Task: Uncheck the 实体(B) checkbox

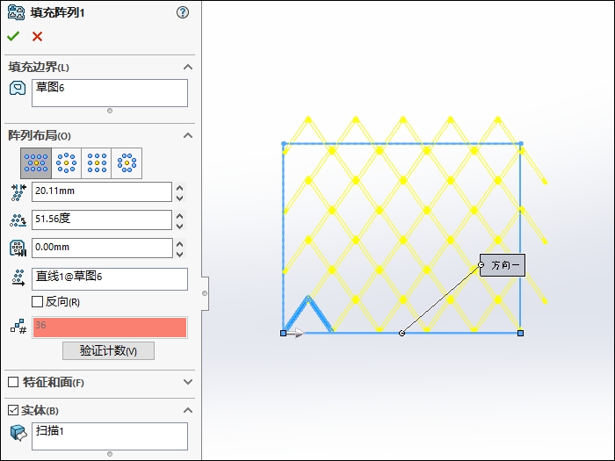Action: click(x=13, y=410)
